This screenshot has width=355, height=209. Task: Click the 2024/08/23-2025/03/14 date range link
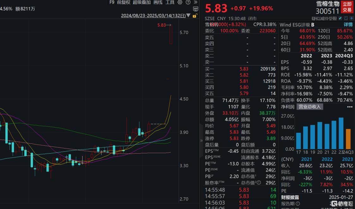pos(153,16)
